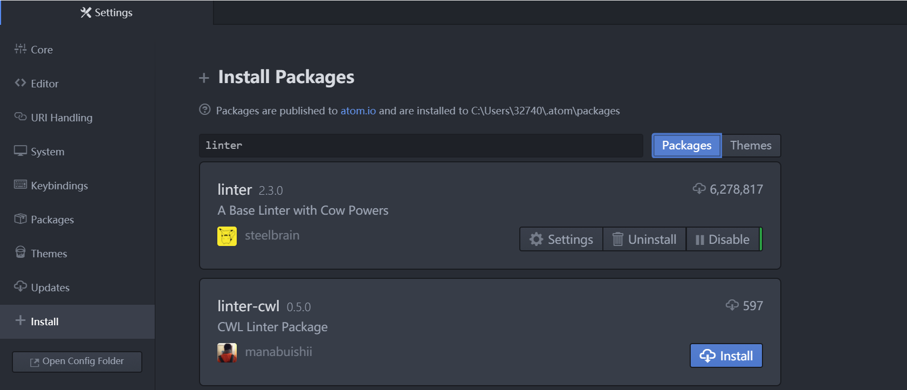Image resolution: width=907 pixels, height=390 pixels.
Task: Install the linter-cwl package
Action: coord(726,356)
